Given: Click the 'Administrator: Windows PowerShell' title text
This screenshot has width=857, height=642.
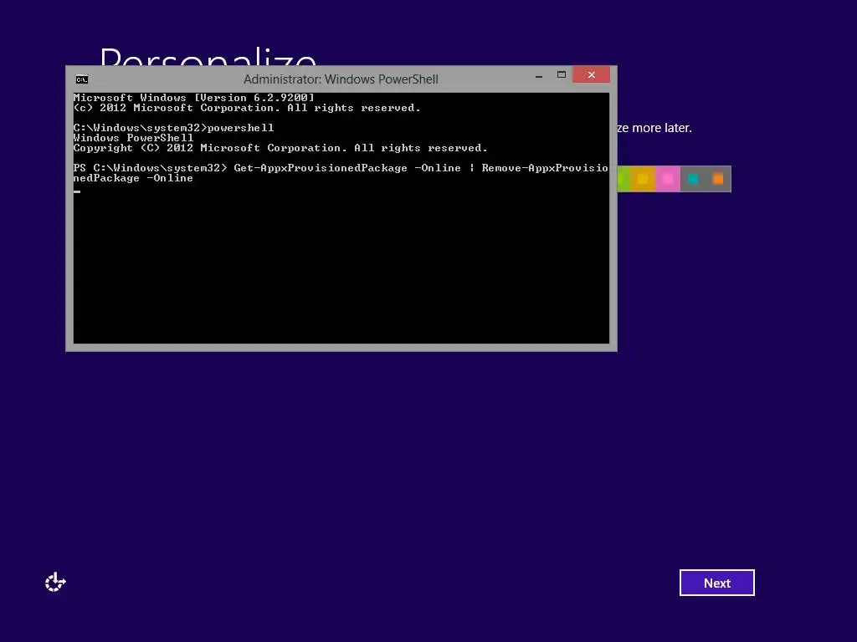Looking at the screenshot, I should (341, 79).
